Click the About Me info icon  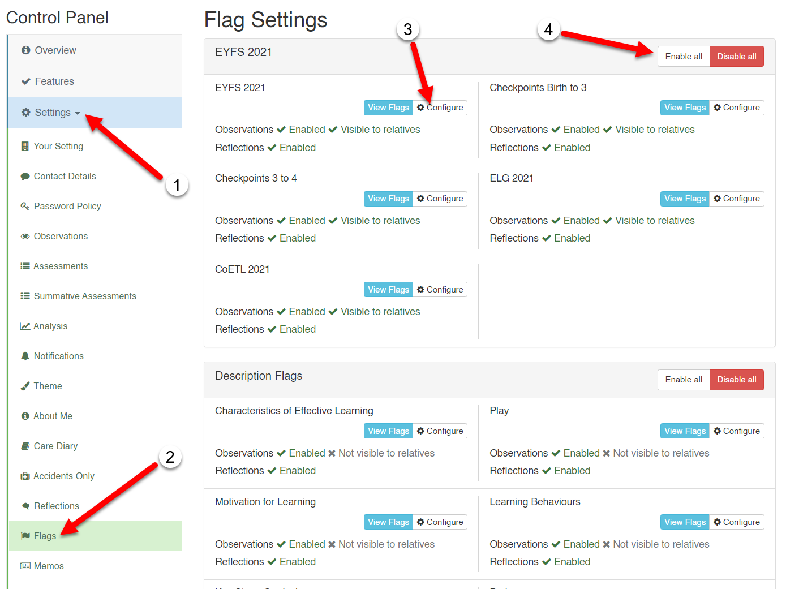coord(25,416)
